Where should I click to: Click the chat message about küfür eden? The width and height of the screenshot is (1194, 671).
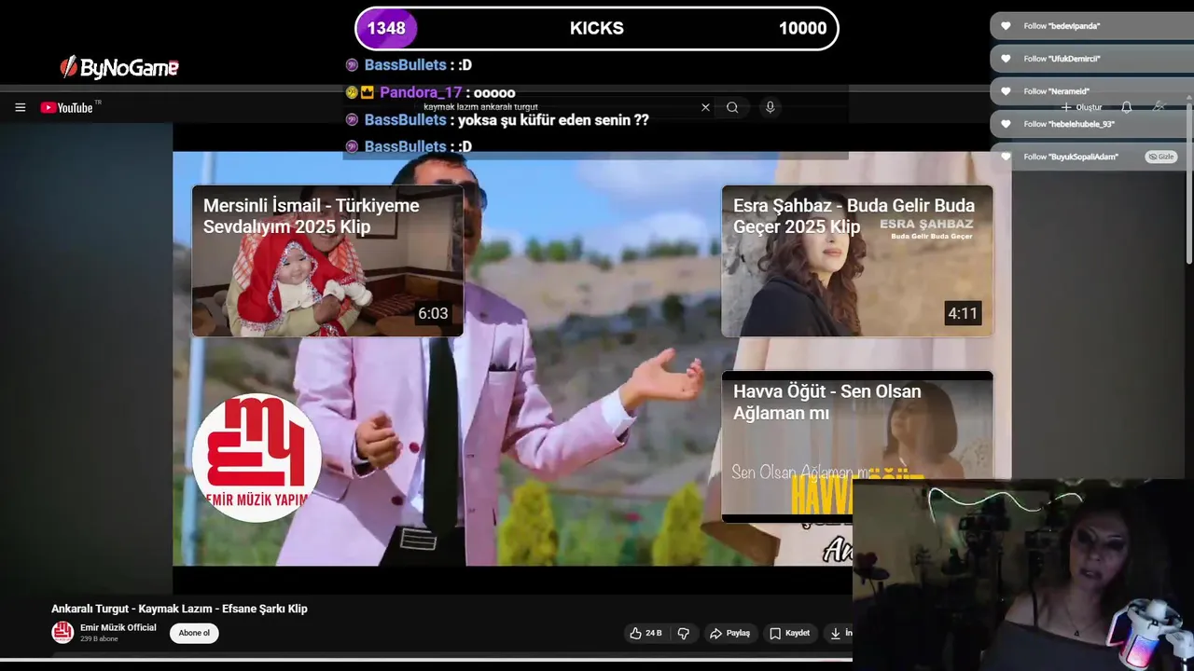553,120
